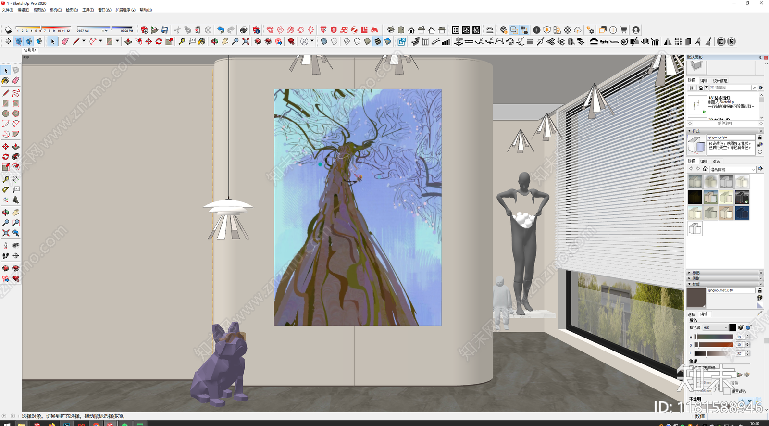Open the 帮助 Help menu

146,10
